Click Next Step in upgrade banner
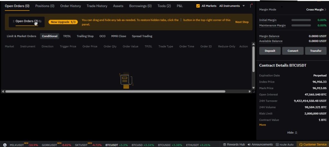329x147 pixels. coord(242,22)
